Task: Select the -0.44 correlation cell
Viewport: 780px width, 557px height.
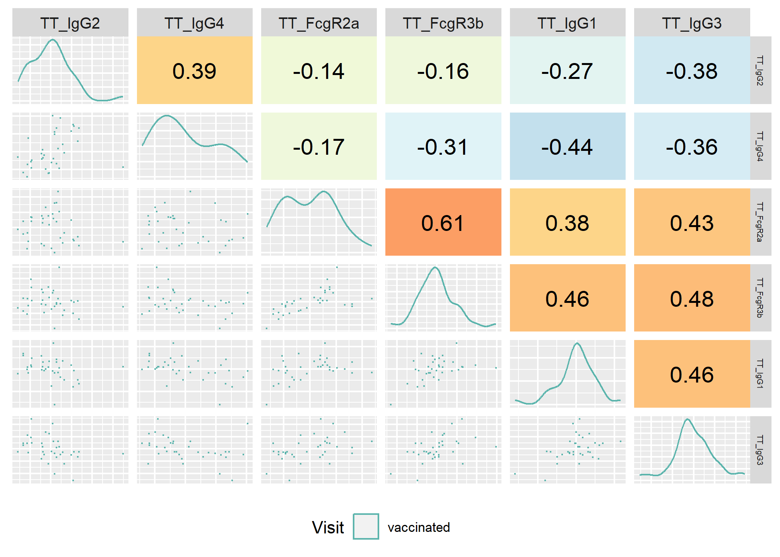Action: click(x=568, y=146)
